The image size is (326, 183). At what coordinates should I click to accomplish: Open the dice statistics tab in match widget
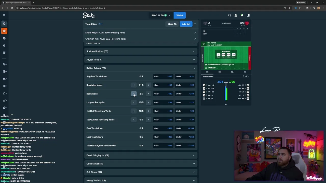pyautogui.click(x=232, y=72)
